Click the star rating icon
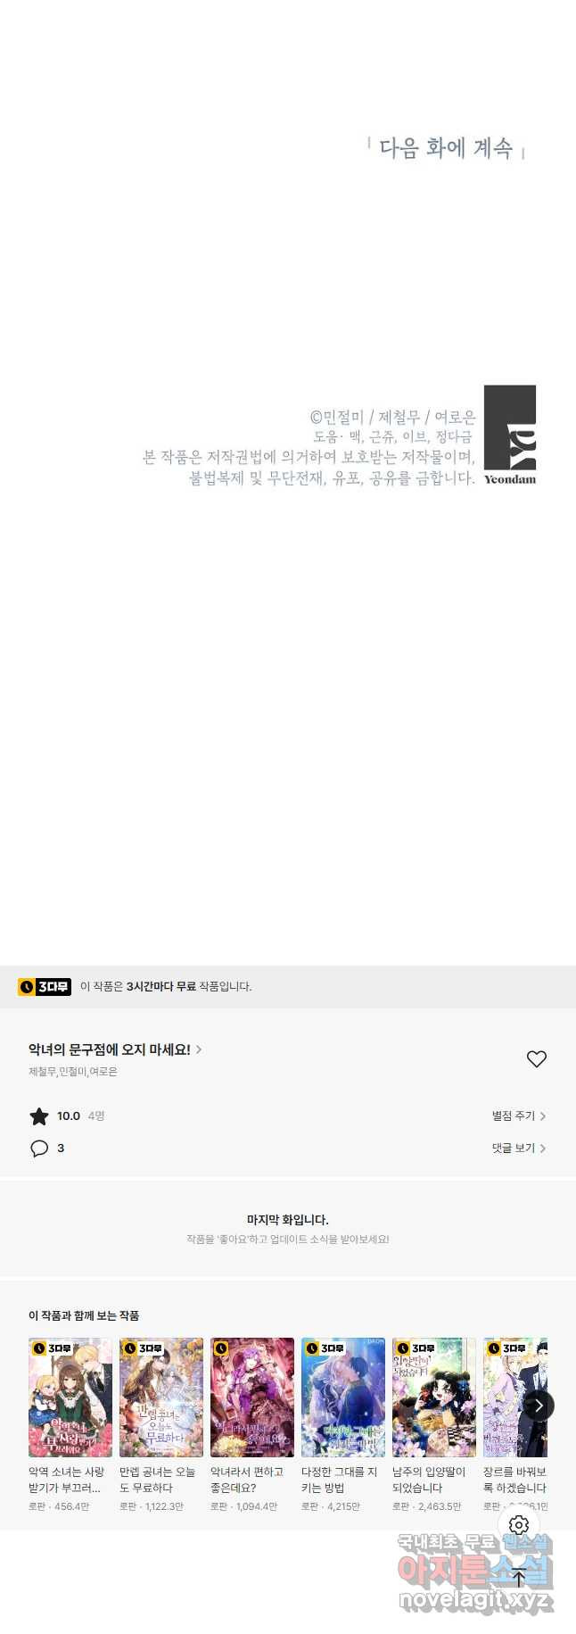 tap(39, 1116)
